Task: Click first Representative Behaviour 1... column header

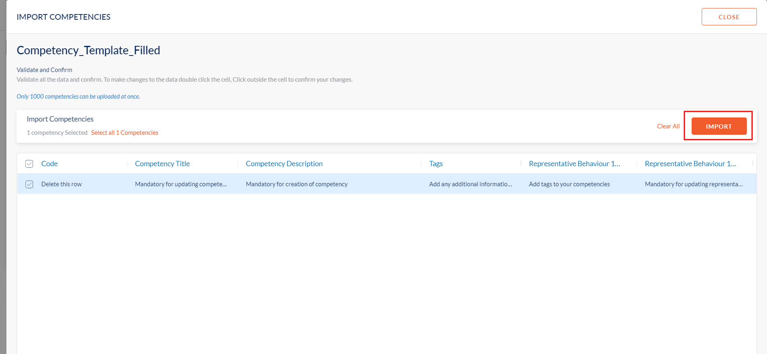Action: click(x=574, y=164)
